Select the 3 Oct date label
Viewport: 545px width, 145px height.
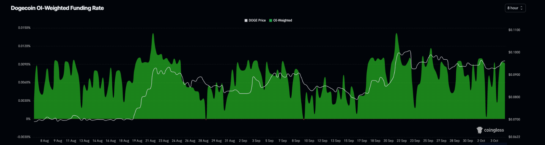click(x=494, y=141)
